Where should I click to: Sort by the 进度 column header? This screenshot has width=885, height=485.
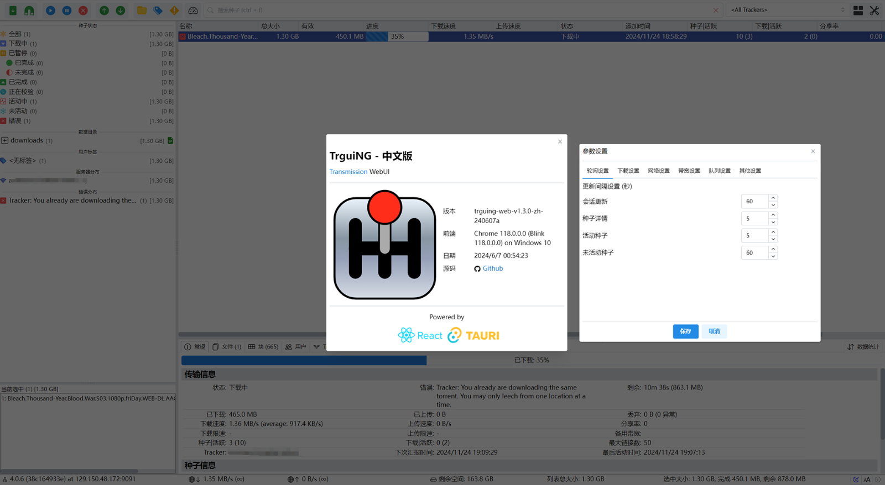(x=397, y=26)
